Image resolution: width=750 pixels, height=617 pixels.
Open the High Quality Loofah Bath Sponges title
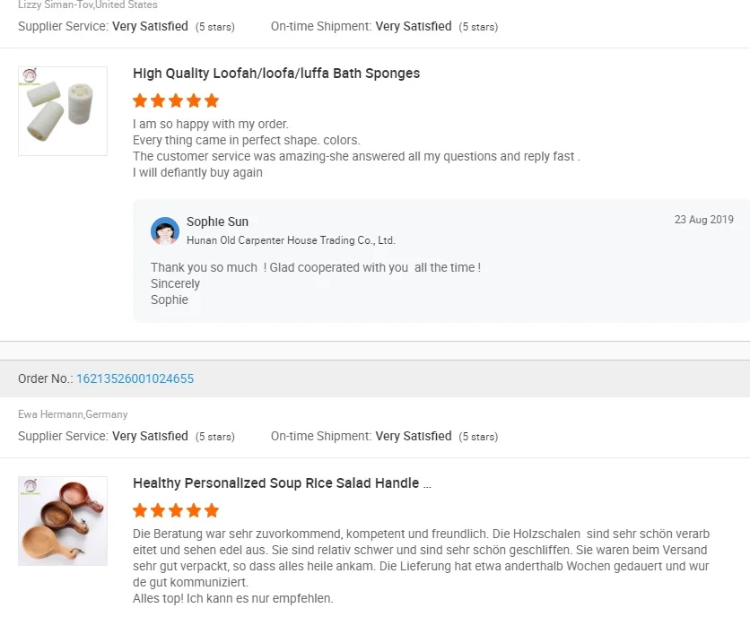pos(276,74)
